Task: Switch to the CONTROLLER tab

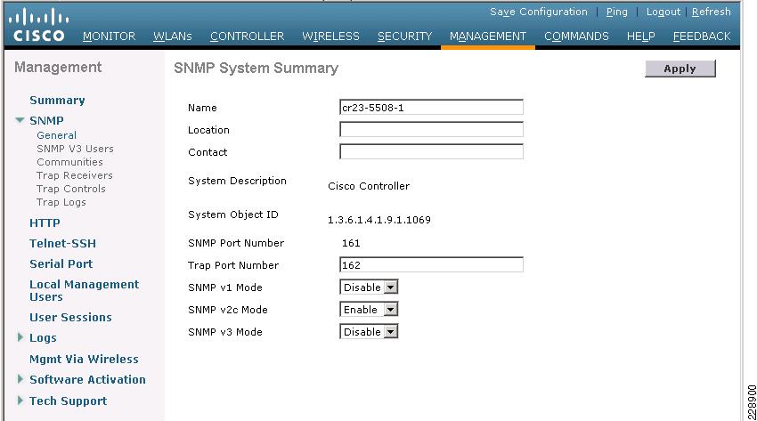Action: pyautogui.click(x=248, y=36)
